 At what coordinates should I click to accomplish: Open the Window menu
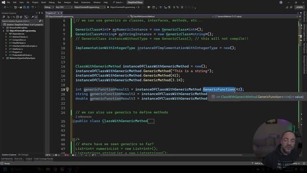(97, 2)
